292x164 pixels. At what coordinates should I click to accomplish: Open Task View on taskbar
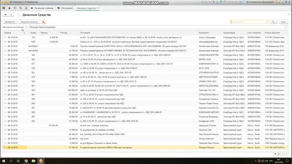point(18,161)
